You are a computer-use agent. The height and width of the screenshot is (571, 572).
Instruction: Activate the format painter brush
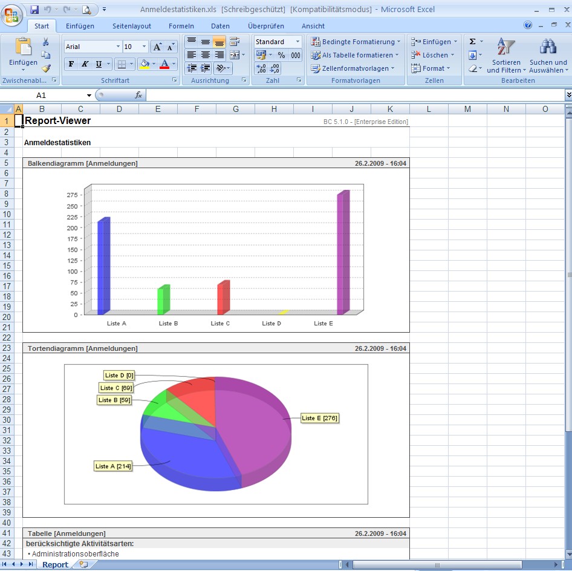(45, 68)
